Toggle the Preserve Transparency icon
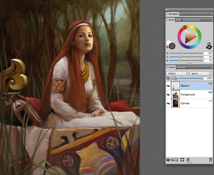214x175 pixels. [x=168, y=78]
